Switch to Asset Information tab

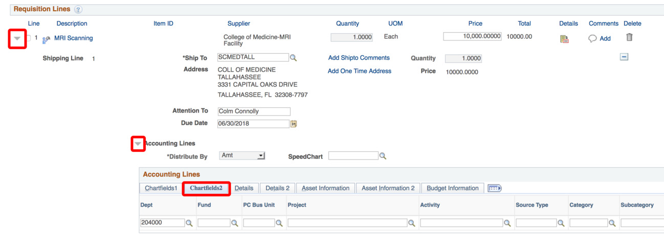325,188
